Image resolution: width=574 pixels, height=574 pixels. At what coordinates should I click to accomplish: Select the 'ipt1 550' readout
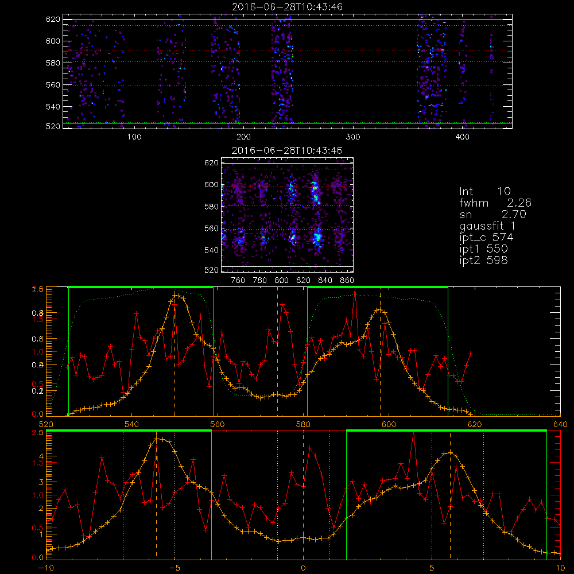pyautogui.click(x=483, y=249)
